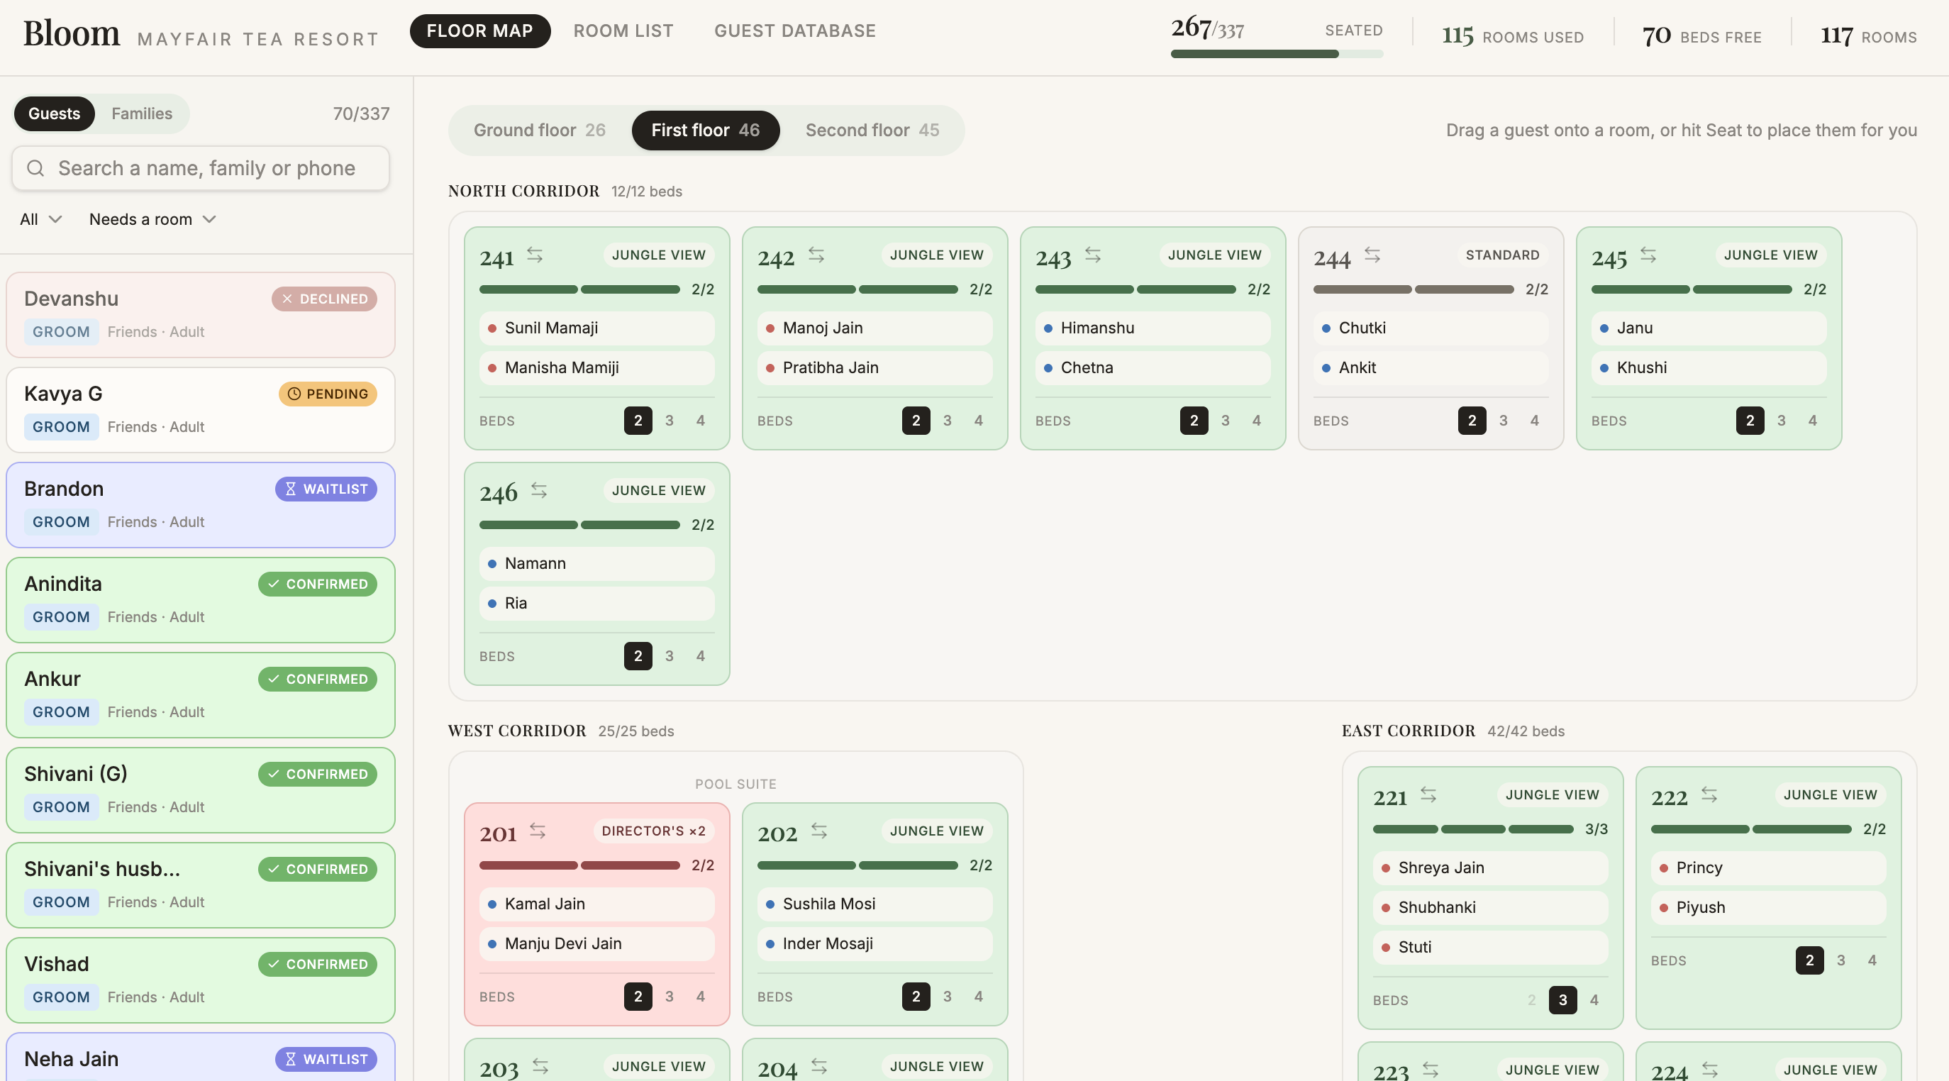Click the swap icon on room 241
The image size is (1949, 1081).
coord(535,255)
